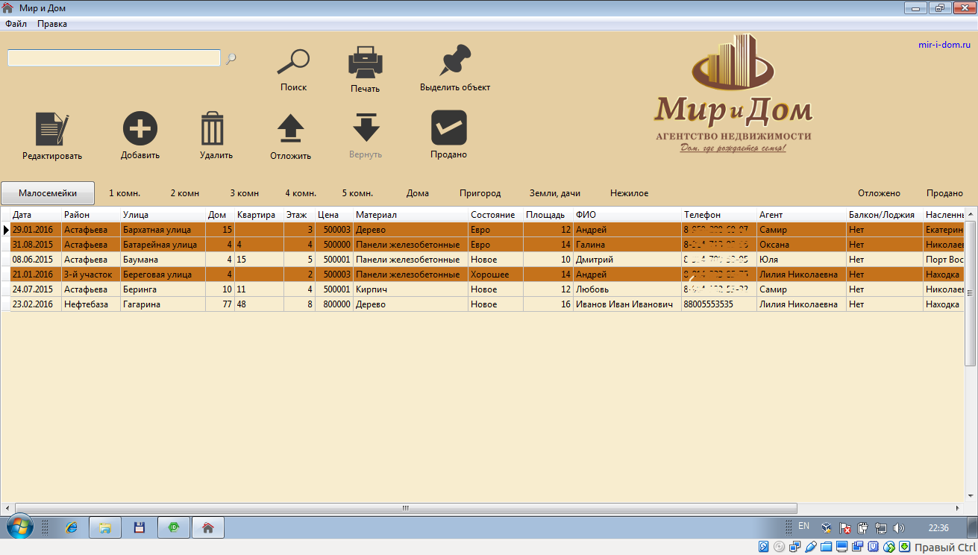The height and width of the screenshot is (555, 978).
Task: Switch to the Малосемейки tab
Action: click(48, 193)
